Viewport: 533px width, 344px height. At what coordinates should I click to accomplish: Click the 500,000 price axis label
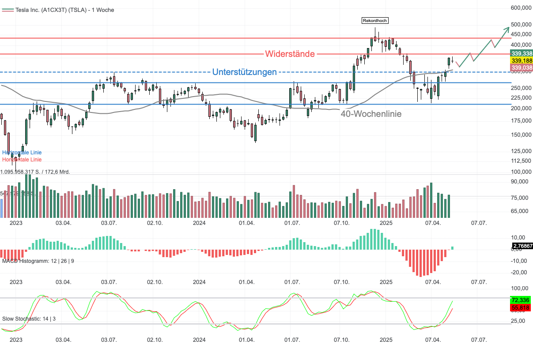pos(521,25)
